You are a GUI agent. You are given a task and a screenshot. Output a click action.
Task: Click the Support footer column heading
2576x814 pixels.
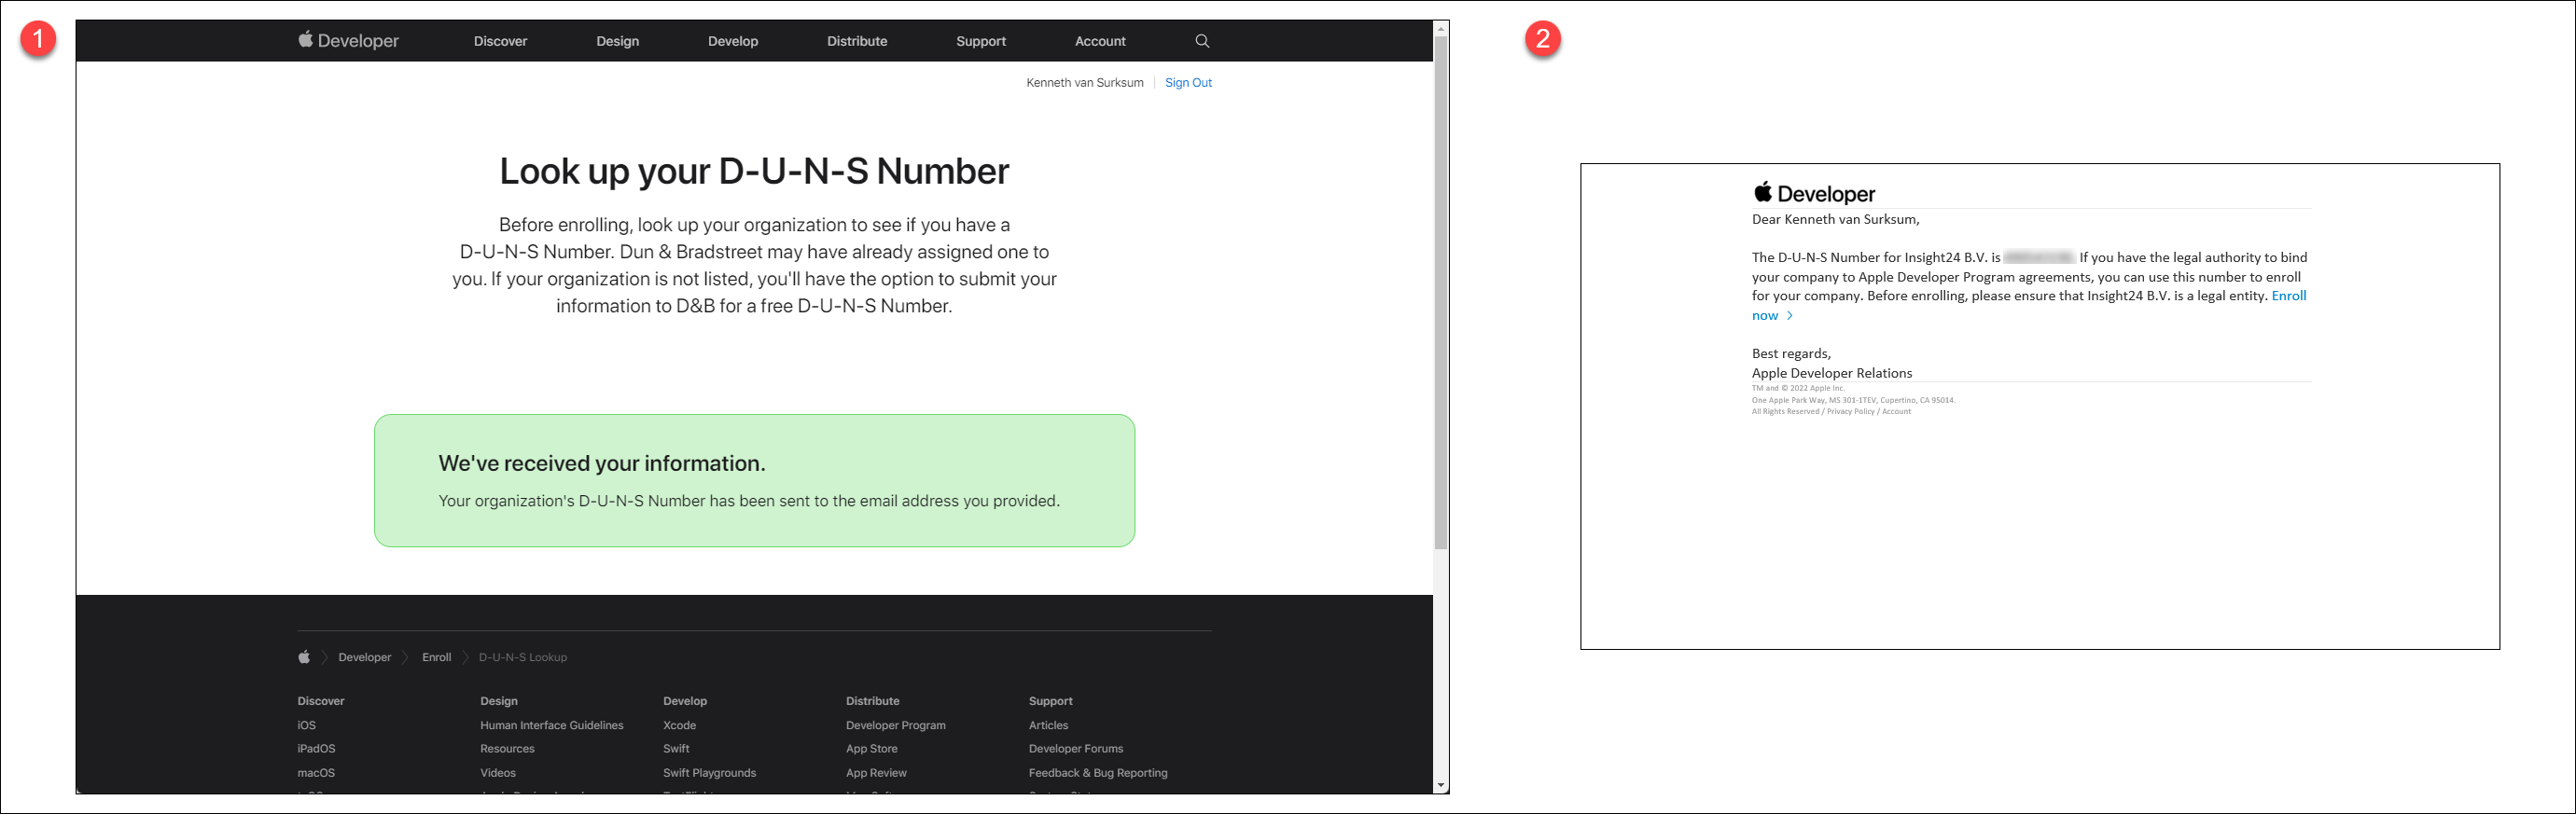[x=1051, y=701]
